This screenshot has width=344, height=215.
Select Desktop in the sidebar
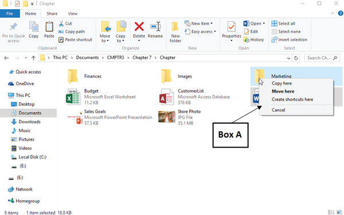pyautogui.click(x=23, y=104)
